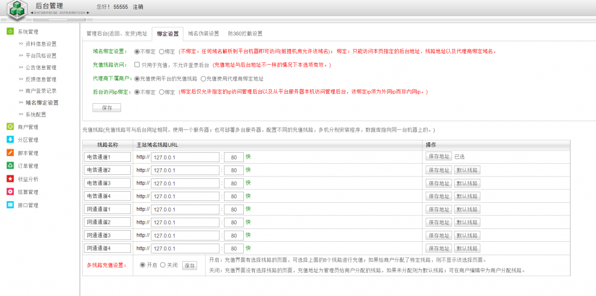Screen dimensions: 596x296
Task: Switch to the 防360拦截设置 tab
Action: (245, 34)
